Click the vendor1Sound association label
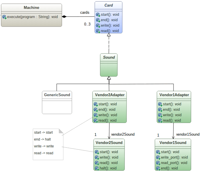 tap(188, 134)
